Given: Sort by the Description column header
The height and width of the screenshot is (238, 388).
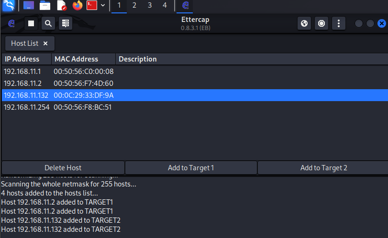Looking at the screenshot, I should tap(252, 59).
